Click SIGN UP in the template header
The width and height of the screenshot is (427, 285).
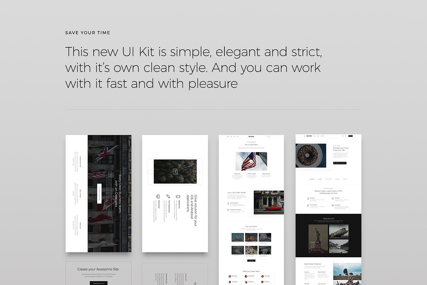pos(350,136)
